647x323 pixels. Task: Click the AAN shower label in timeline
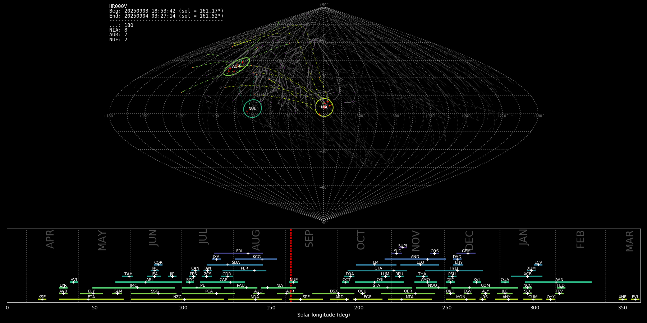coord(559,280)
